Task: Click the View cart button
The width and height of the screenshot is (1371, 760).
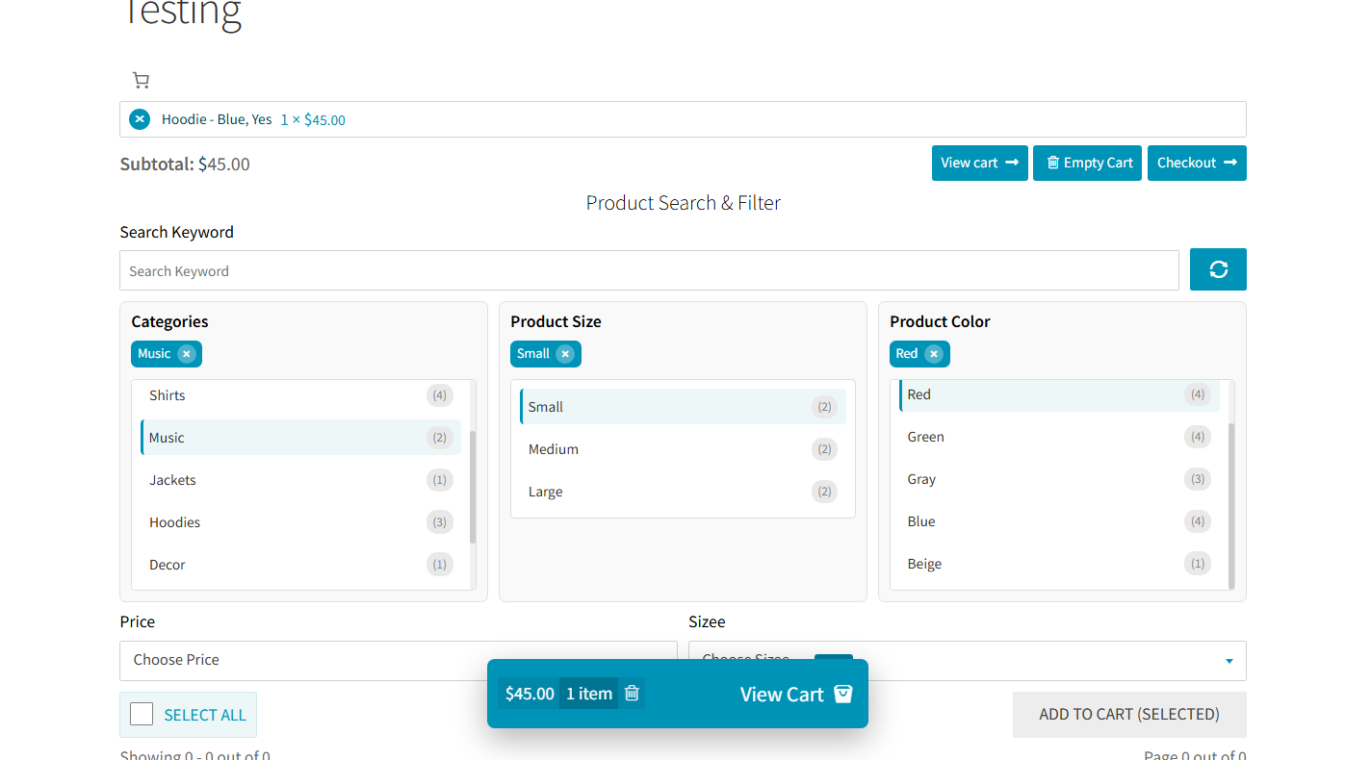Action: tap(979, 163)
